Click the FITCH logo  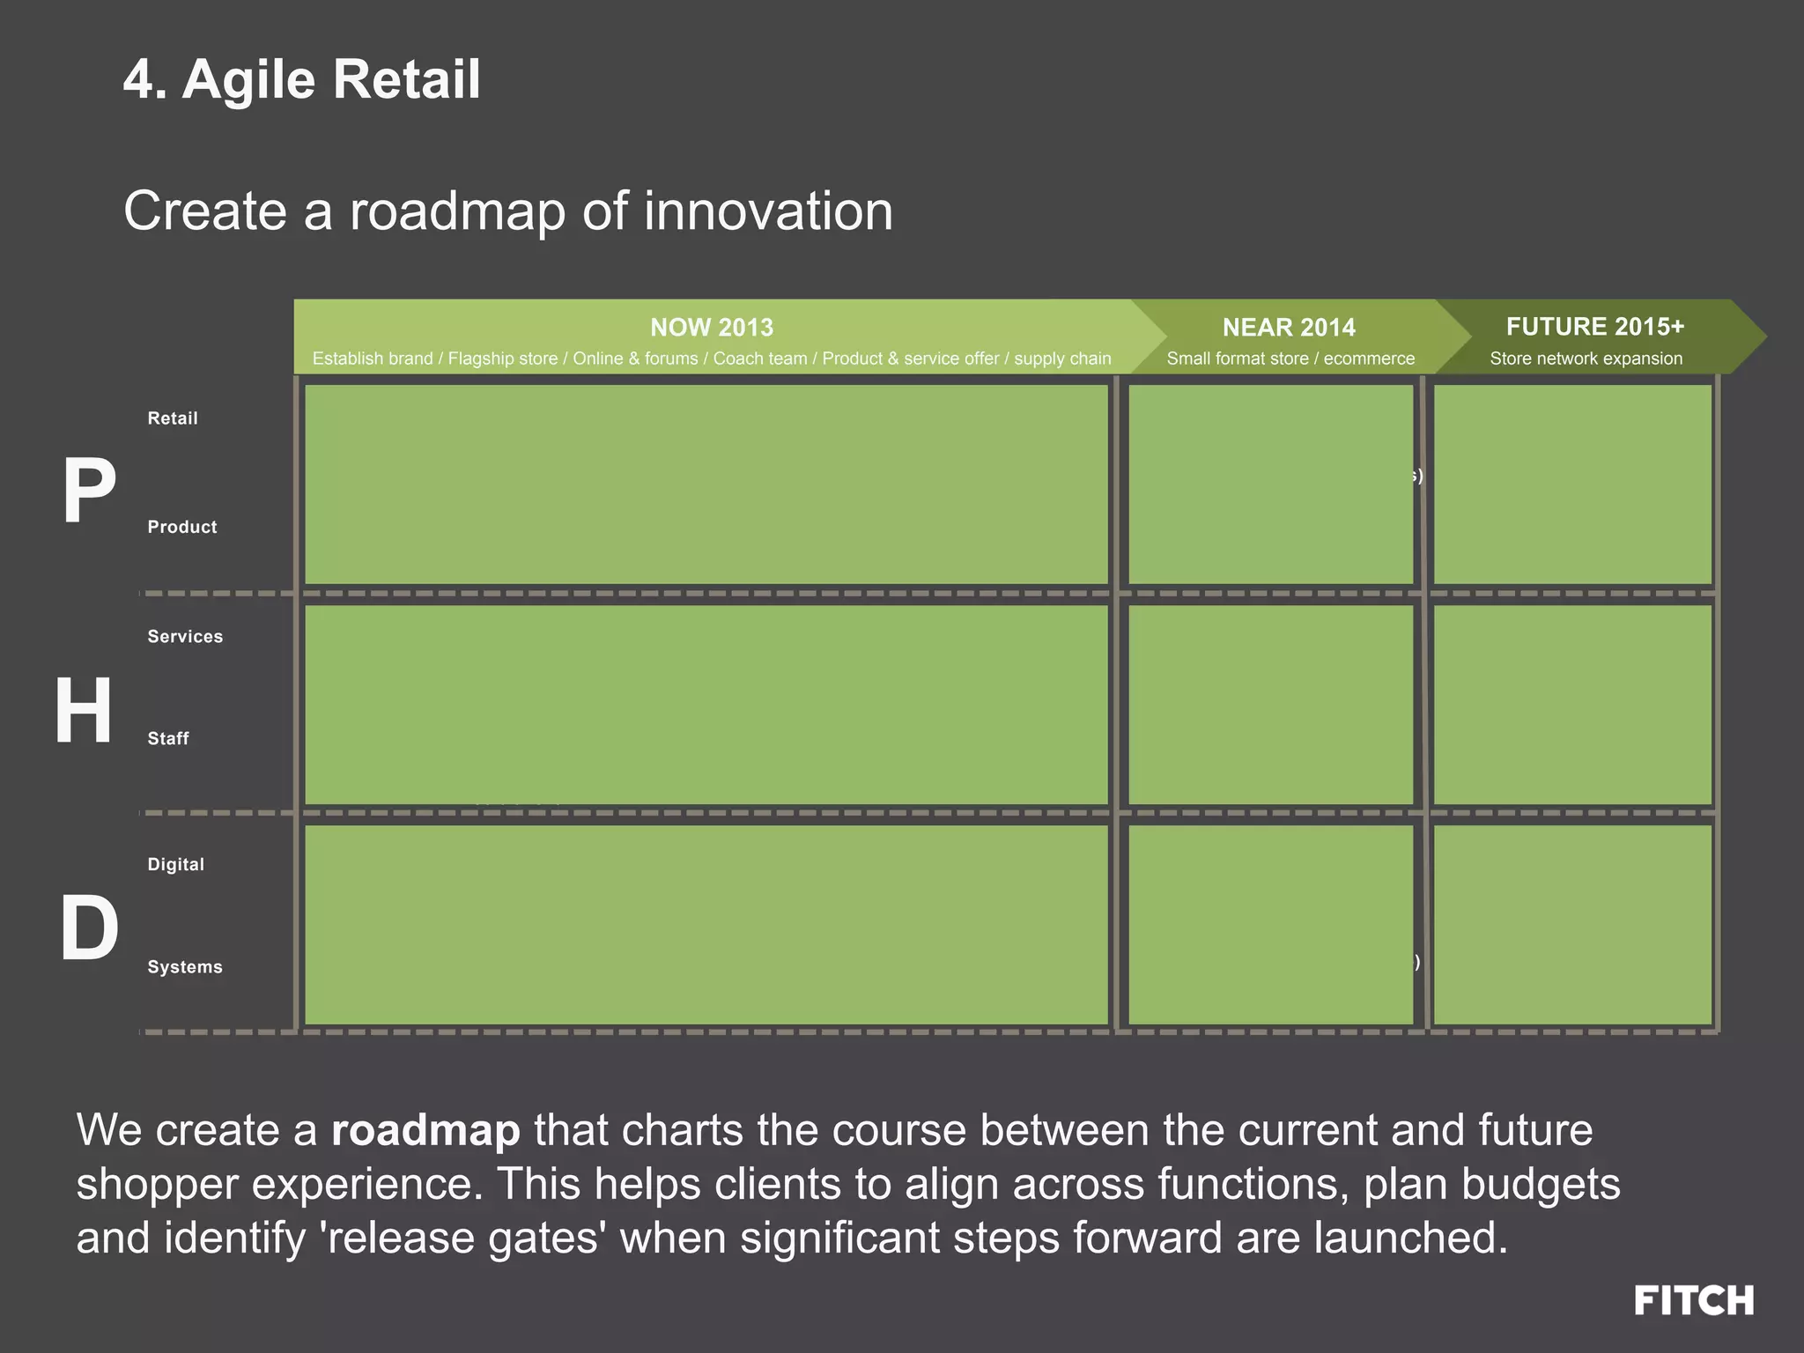pyautogui.click(x=1693, y=1300)
